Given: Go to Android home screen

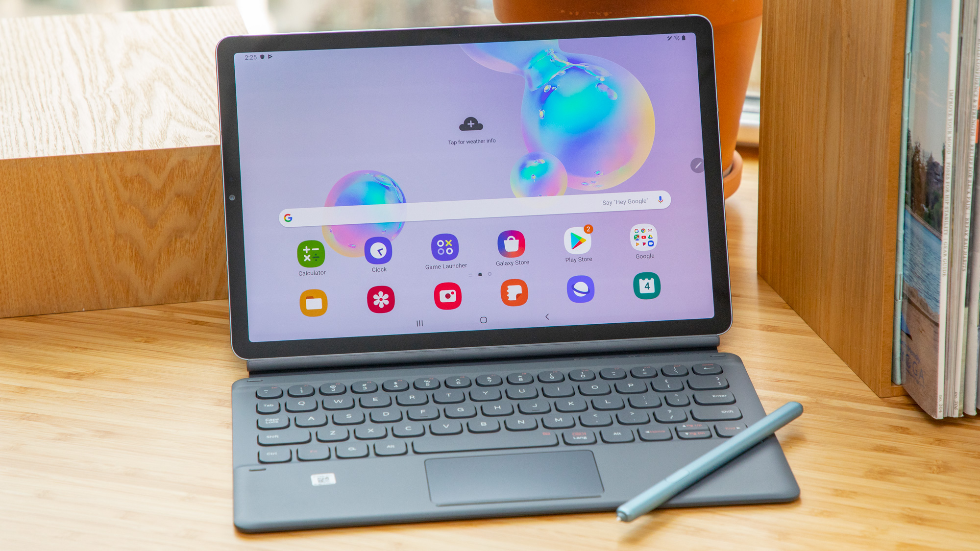Looking at the screenshot, I should pyautogui.click(x=484, y=319).
